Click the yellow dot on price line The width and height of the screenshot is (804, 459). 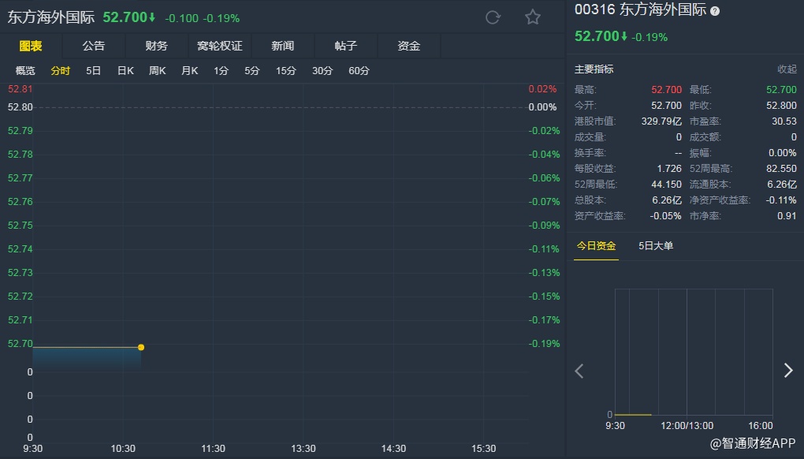141,347
